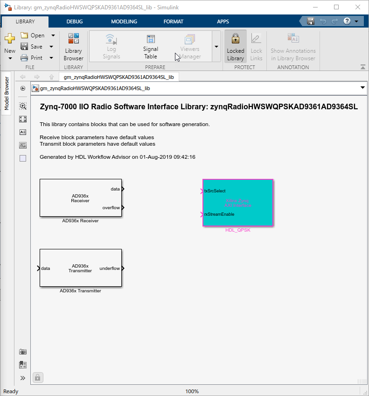Click the Print printer icon
Screen dimensions: 369x396
(x=24, y=58)
